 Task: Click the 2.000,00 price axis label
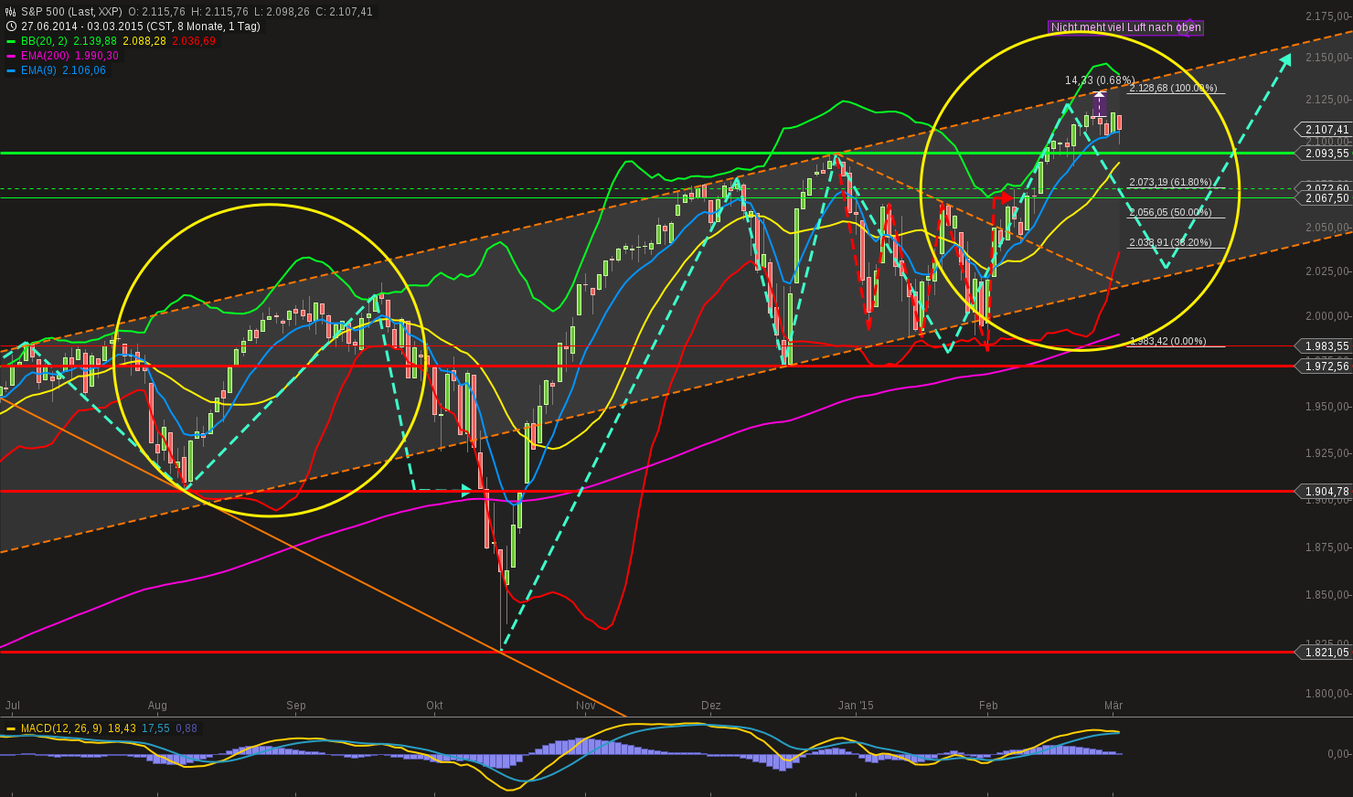[x=1327, y=316]
